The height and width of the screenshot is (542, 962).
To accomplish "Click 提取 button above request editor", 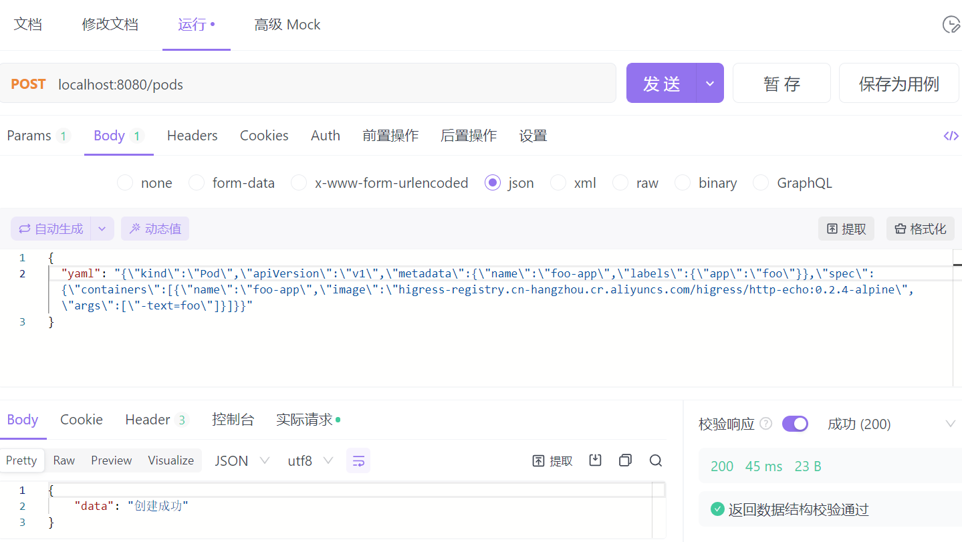I will tap(846, 229).
